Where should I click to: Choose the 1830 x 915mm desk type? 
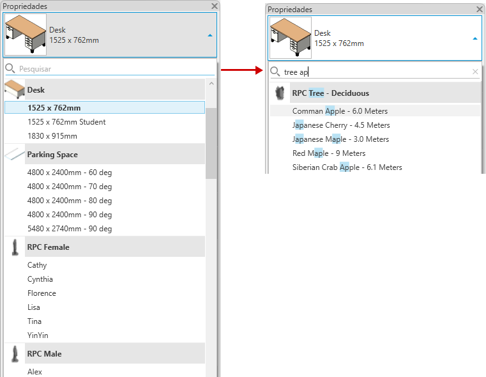(x=105, y=136)
